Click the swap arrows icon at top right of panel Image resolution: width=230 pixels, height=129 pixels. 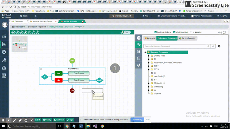click(x=220, y=33)
